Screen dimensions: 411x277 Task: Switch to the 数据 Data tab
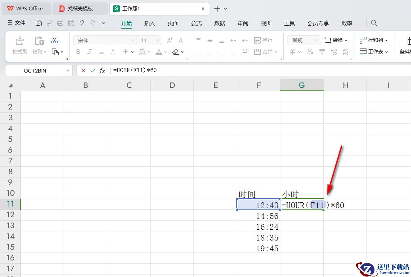coord(219,23)
